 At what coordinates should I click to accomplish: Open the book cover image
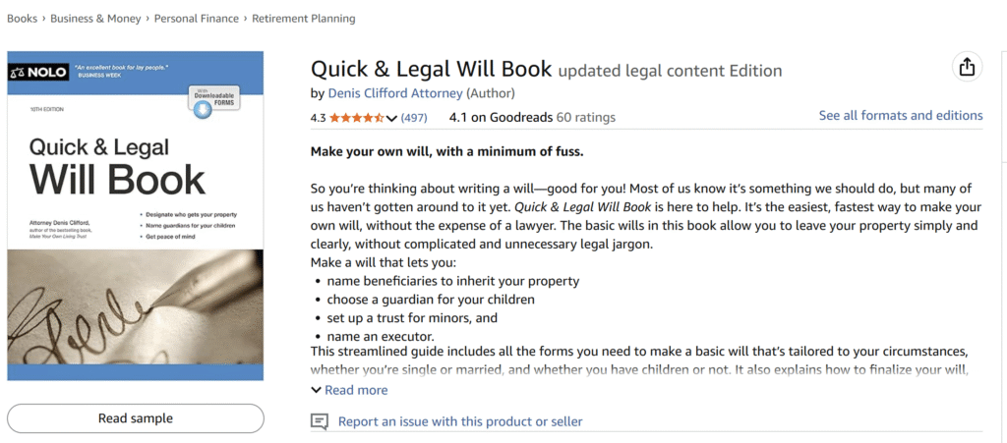(x=136, y=215)
